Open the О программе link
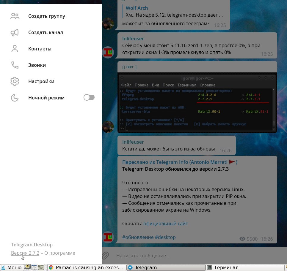The height and width of the screenshot is (271, 287). [60, 253]
